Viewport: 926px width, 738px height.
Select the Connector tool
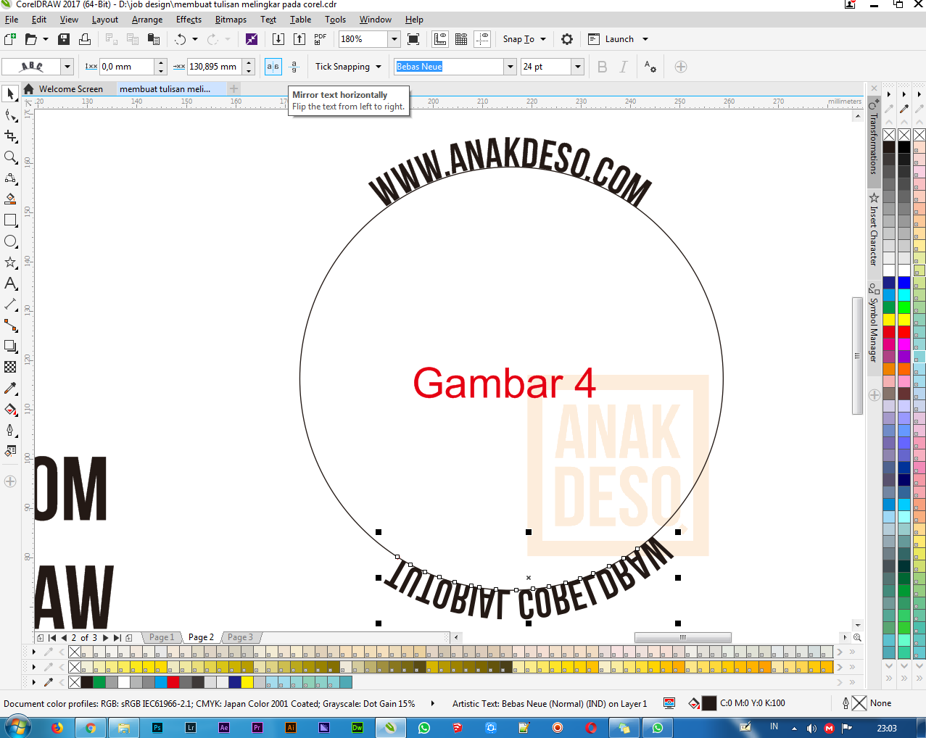[x=10, y=325]
